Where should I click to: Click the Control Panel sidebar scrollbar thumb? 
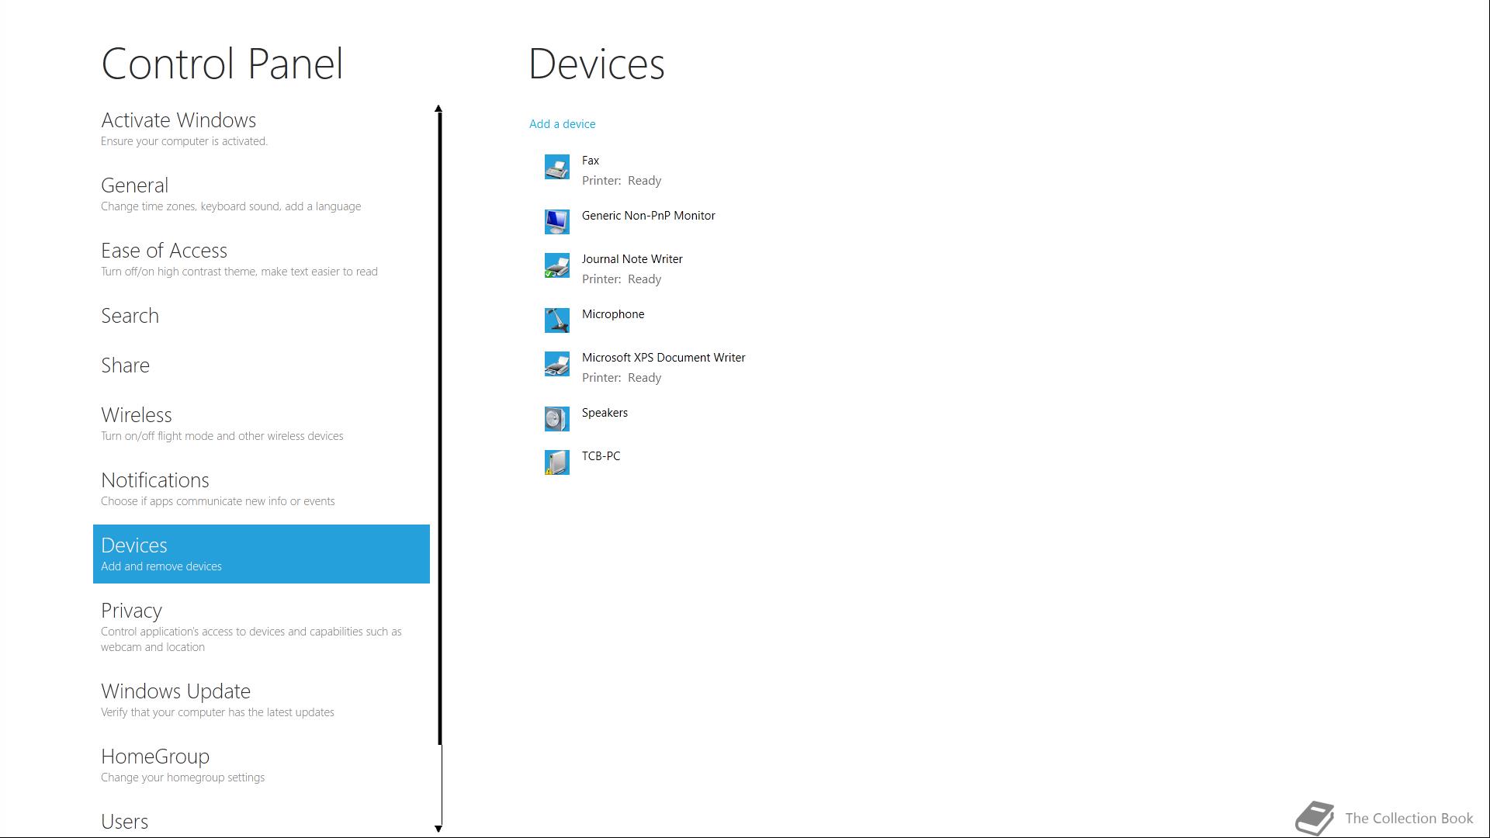coord(439,429)
